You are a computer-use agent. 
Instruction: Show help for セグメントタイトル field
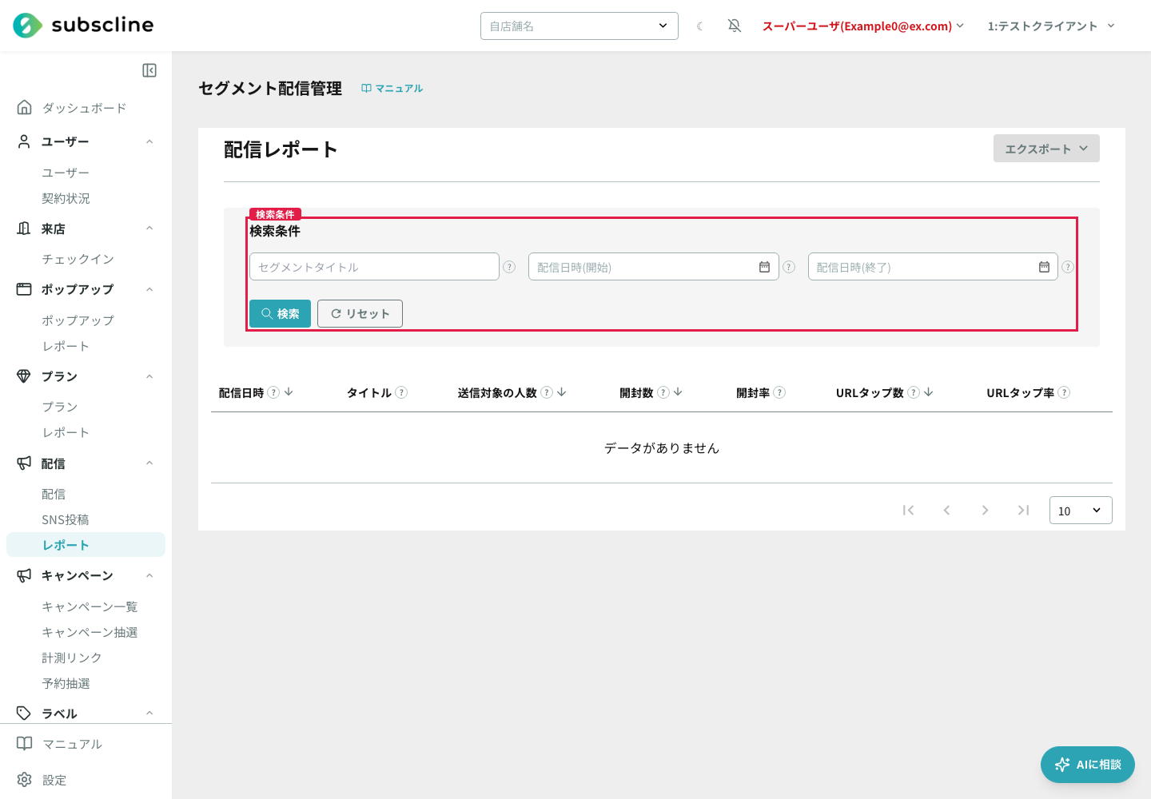coord(509,267)
